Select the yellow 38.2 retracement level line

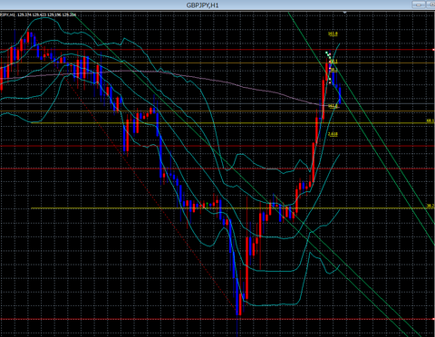click(x=233, y=208)
